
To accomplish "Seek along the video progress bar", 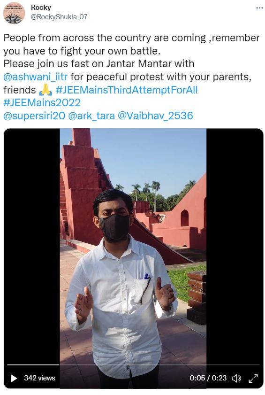I will 133,364.
